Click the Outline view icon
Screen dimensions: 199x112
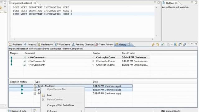164,3
